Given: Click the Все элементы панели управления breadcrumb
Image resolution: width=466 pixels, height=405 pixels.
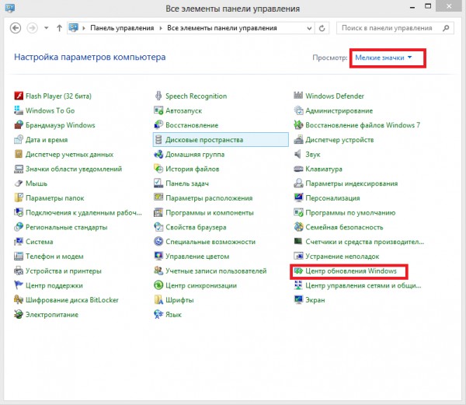Looking at the screenshot, I should pyautogui.click(x=222, y=28).
